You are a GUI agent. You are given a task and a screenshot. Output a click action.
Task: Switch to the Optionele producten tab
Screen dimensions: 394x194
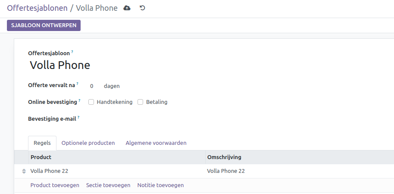[x=88, y=143]
